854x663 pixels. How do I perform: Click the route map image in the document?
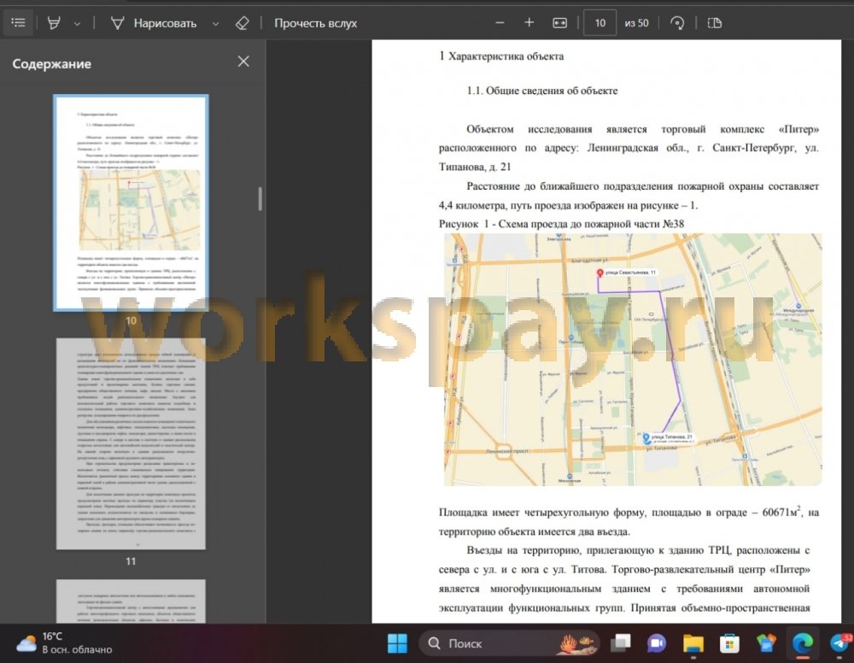(632, 360)
